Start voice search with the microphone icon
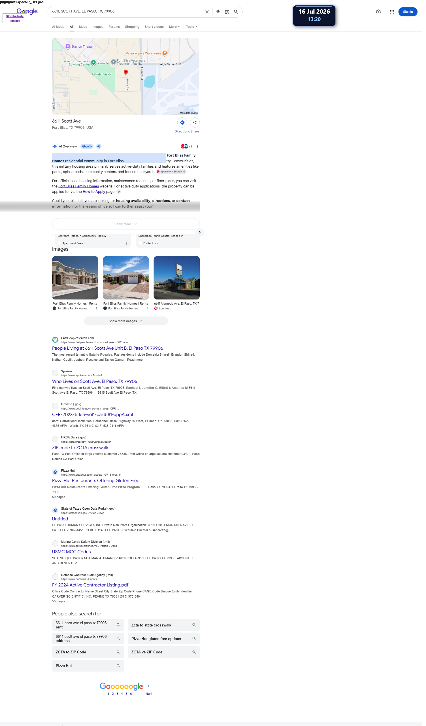Screen dimensions: 426x726 [220, 12]
